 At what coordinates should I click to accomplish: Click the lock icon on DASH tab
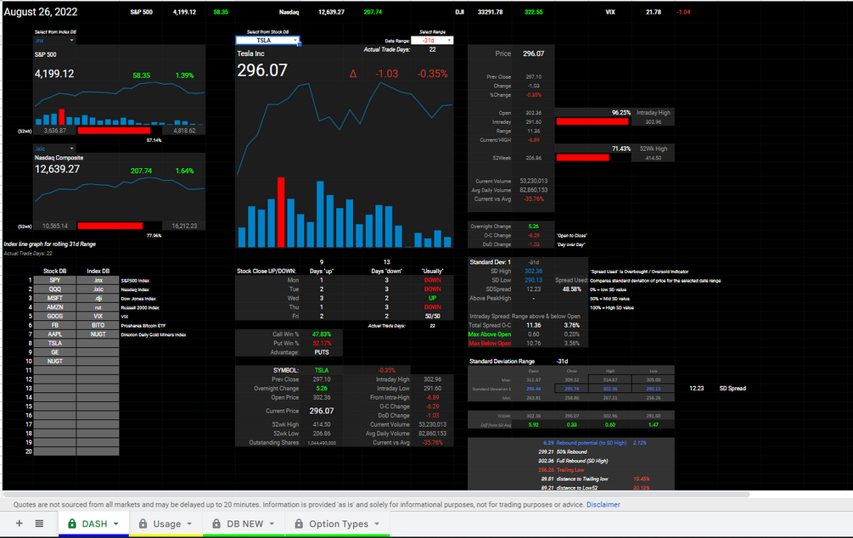72,524
